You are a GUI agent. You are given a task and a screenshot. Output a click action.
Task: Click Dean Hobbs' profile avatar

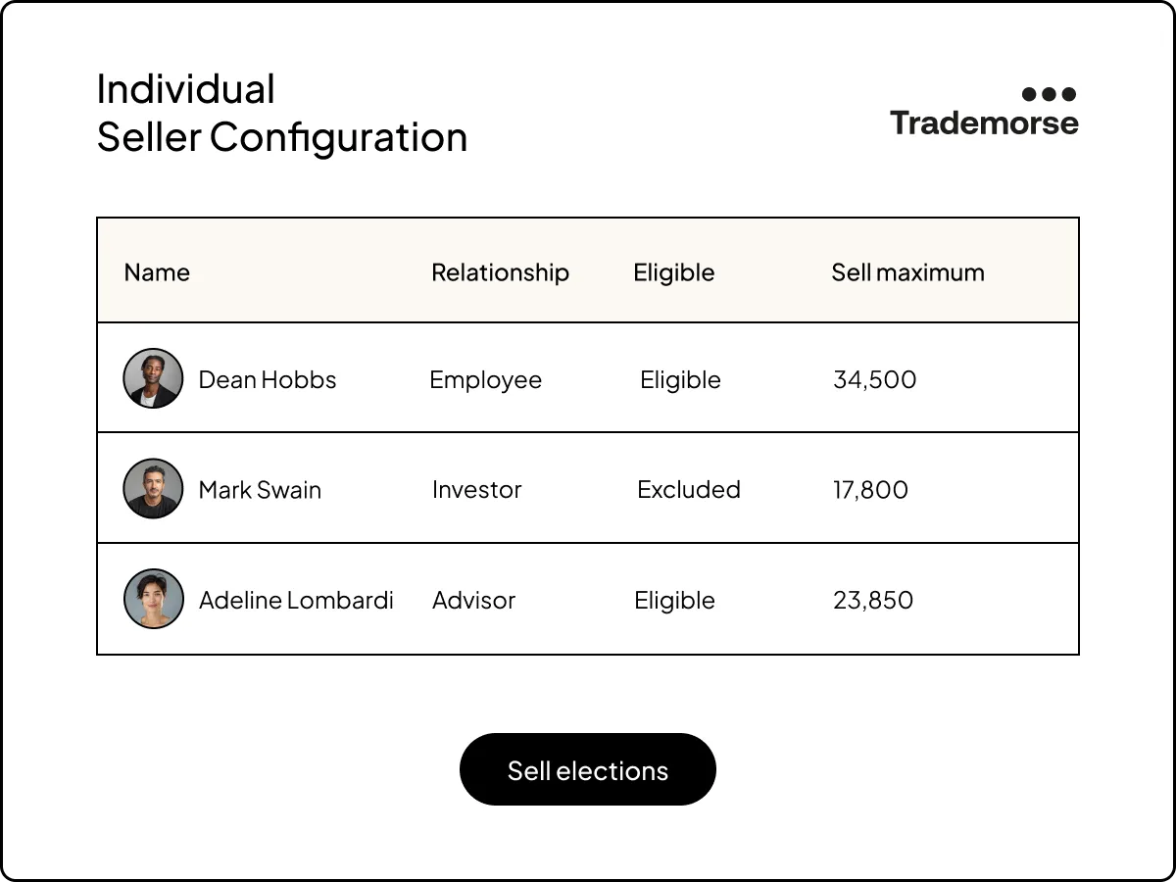coord(153,378)
